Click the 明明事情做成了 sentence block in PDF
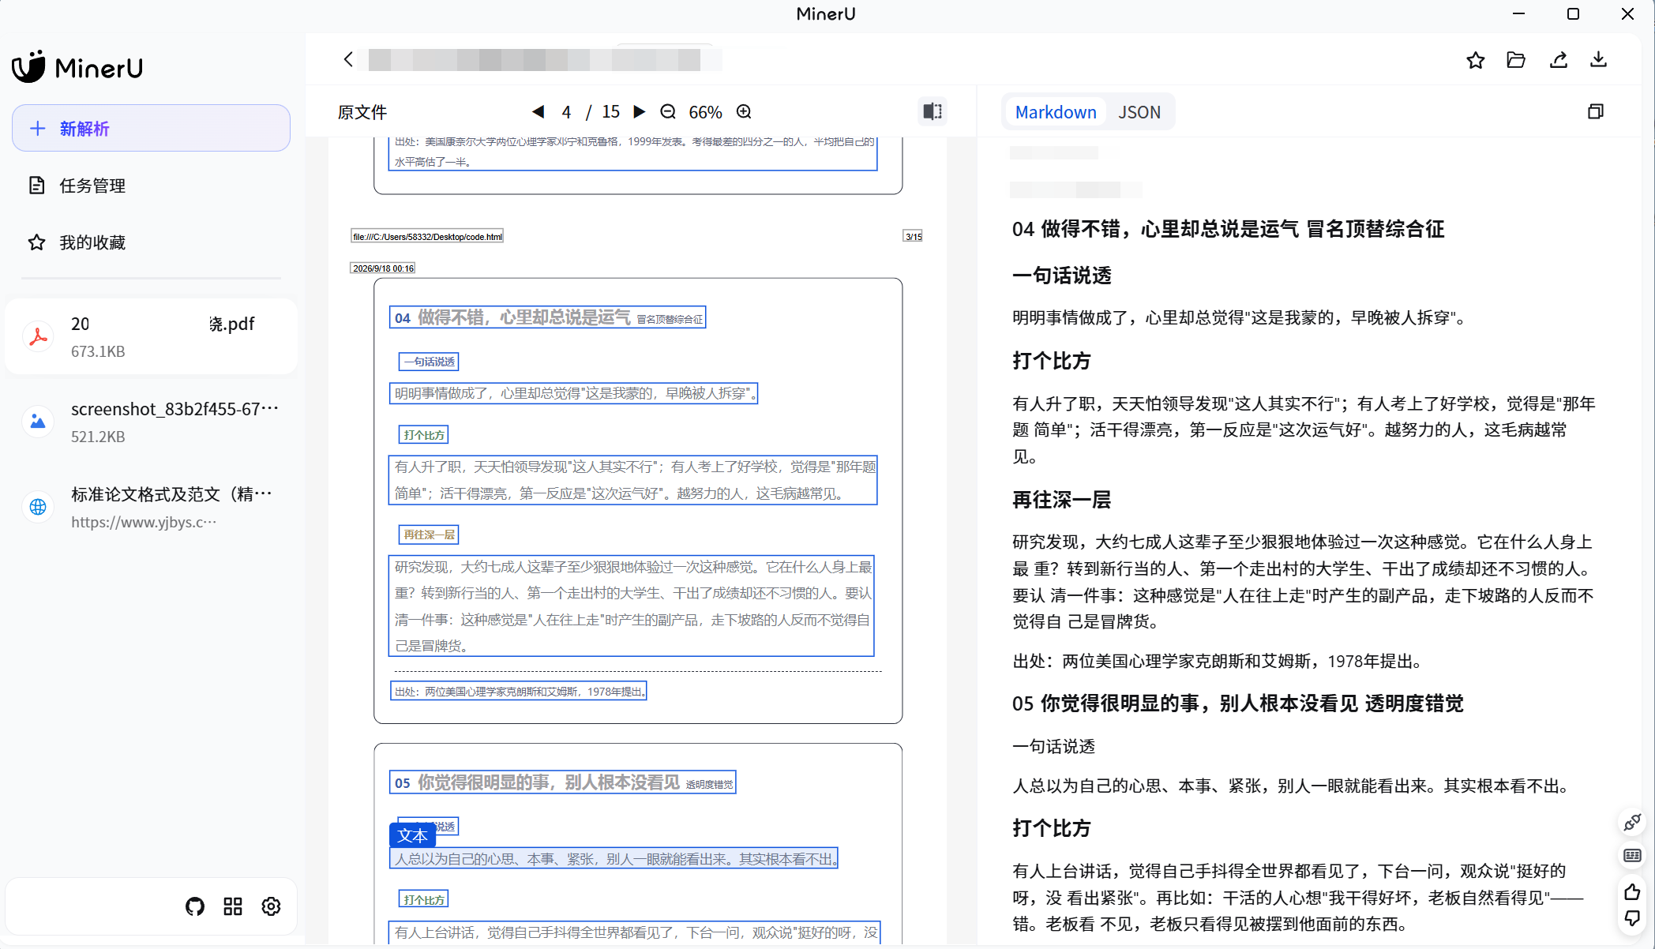Viewport: 1655px width, 949px height. tap(573, 393)
